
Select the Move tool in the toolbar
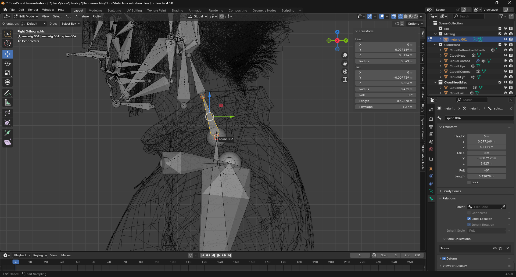[x=8, y=54]
